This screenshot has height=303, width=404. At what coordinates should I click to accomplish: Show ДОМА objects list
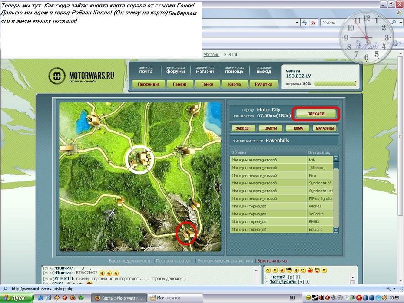tap(298, 128)
